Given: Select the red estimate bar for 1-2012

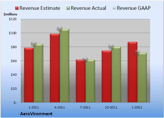Looking at the screenshot, I should (x=132, y=72).
